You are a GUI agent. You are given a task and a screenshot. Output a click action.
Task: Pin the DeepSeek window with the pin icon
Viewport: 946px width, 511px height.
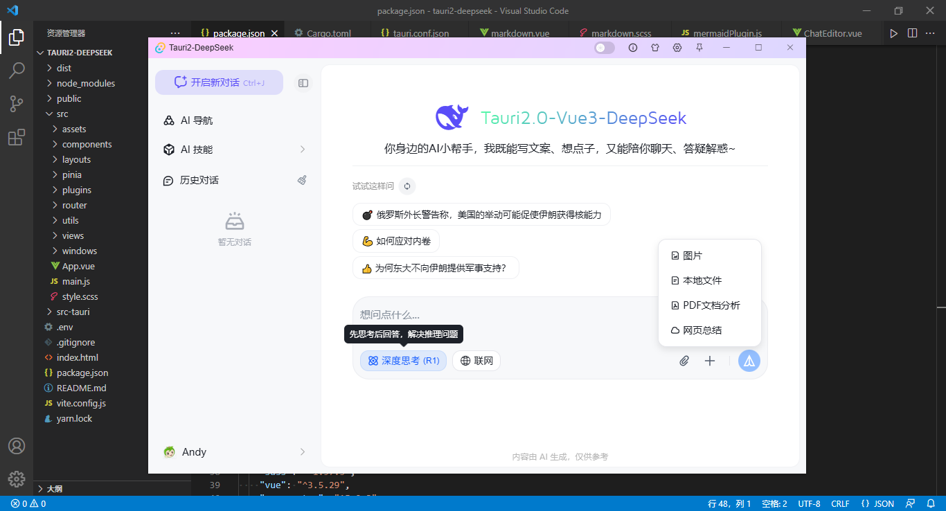[700, 48]
